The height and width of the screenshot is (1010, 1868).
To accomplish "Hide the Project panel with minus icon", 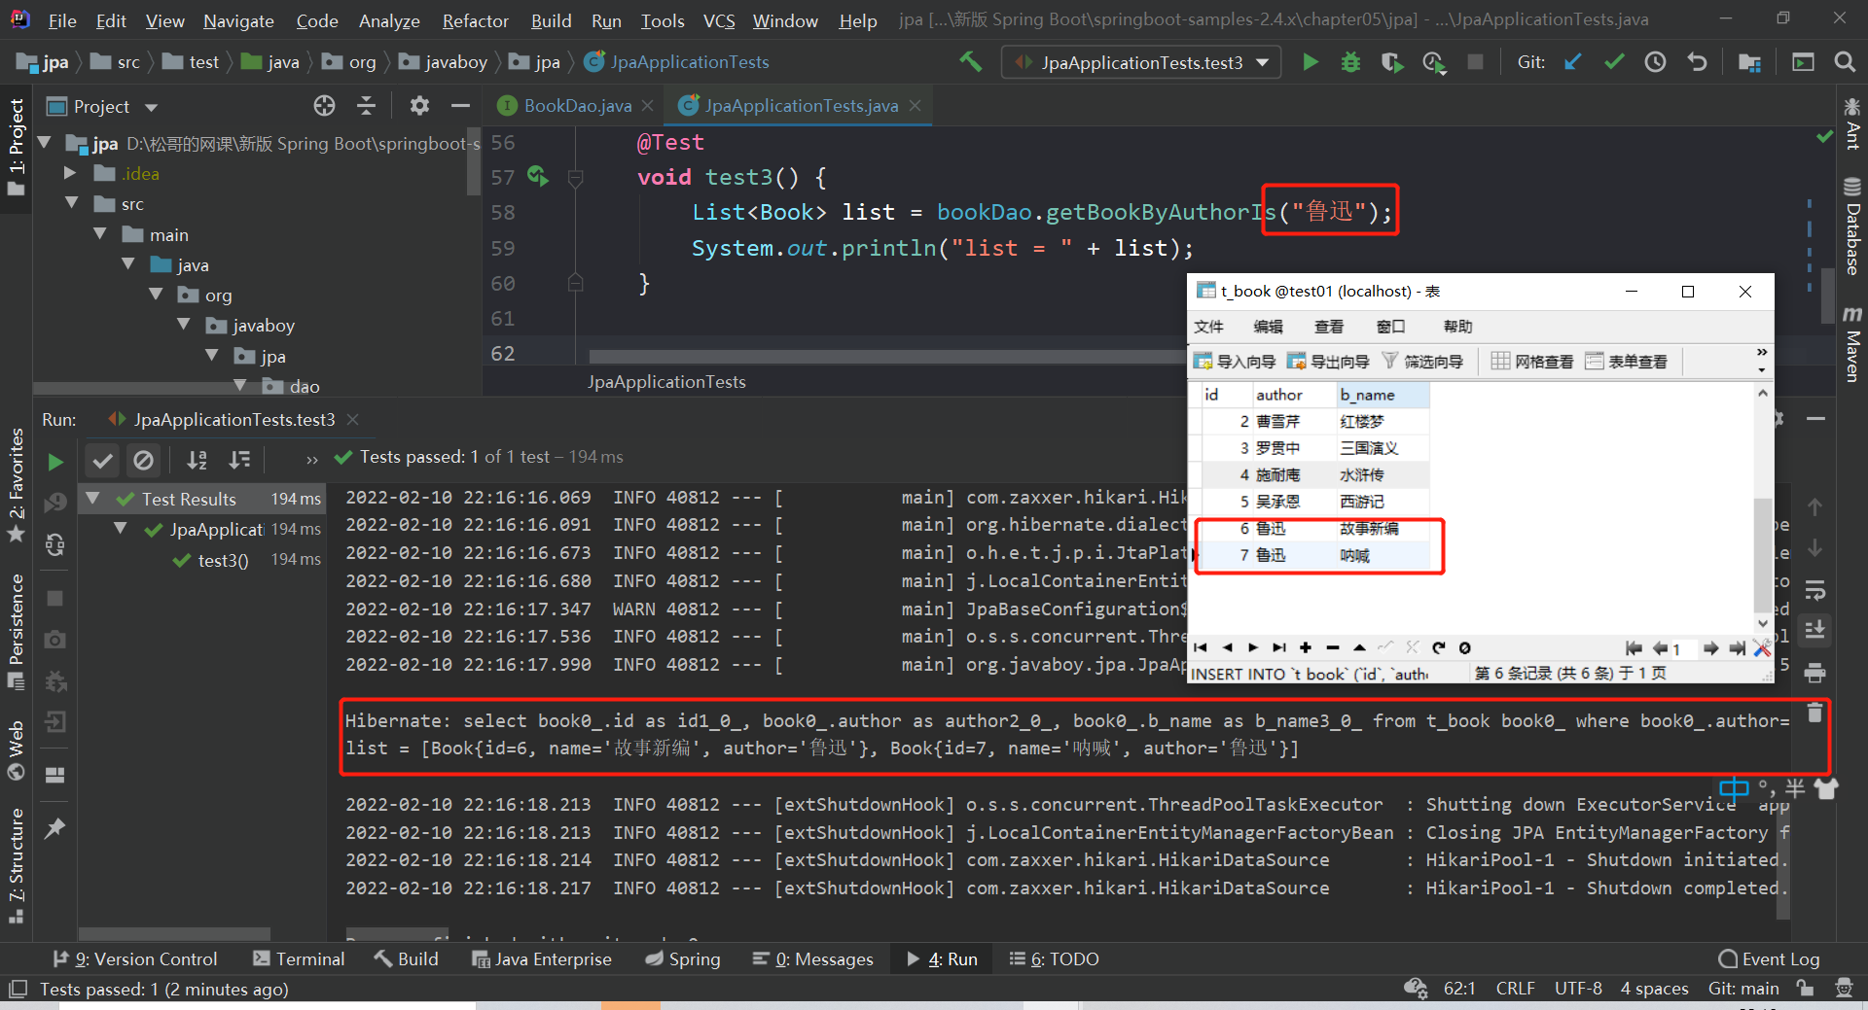I will pos(460,106).
